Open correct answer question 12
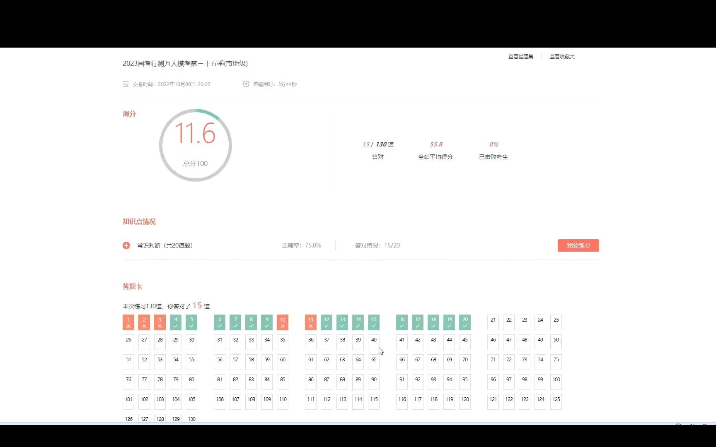The height and width of the screenshot is (447, 716). click(x=327, y=322)
